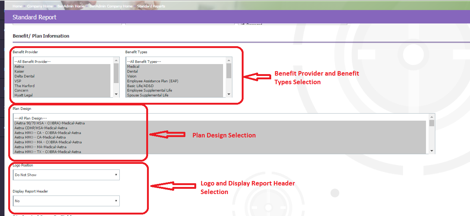Navigate to BenAdmin Company Home breadcrumb
This screenshot has width=470, height=216.
(x=111, y=6)
